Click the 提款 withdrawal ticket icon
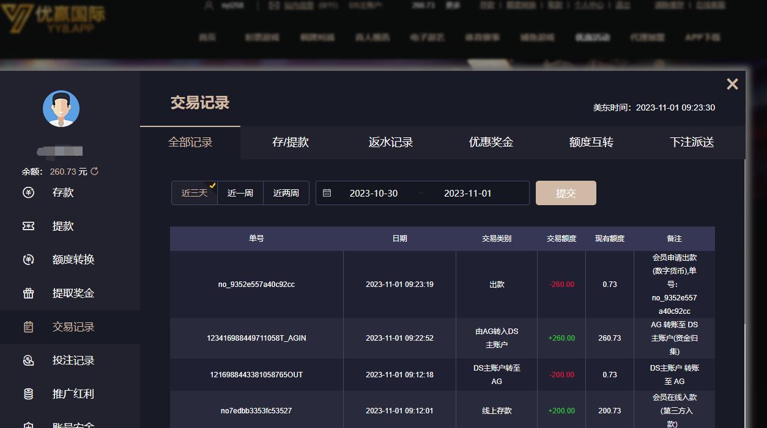767x428 pixels. click(29, 226)
